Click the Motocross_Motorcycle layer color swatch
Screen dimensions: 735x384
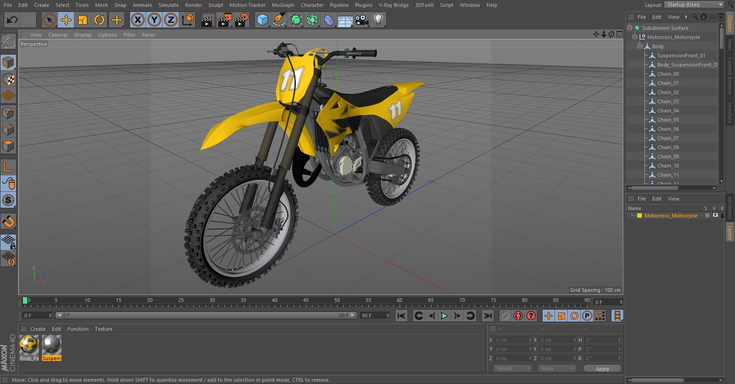coord(639,216)
